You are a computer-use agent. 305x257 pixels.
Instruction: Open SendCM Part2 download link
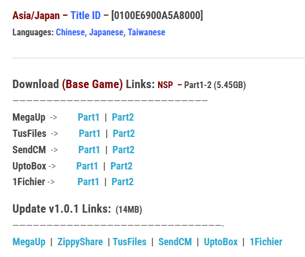123,150
